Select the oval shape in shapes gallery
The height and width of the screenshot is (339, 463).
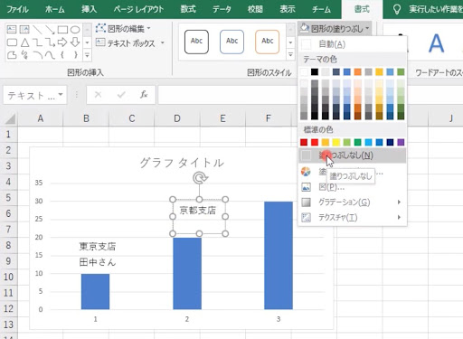[x=75, y=30]
